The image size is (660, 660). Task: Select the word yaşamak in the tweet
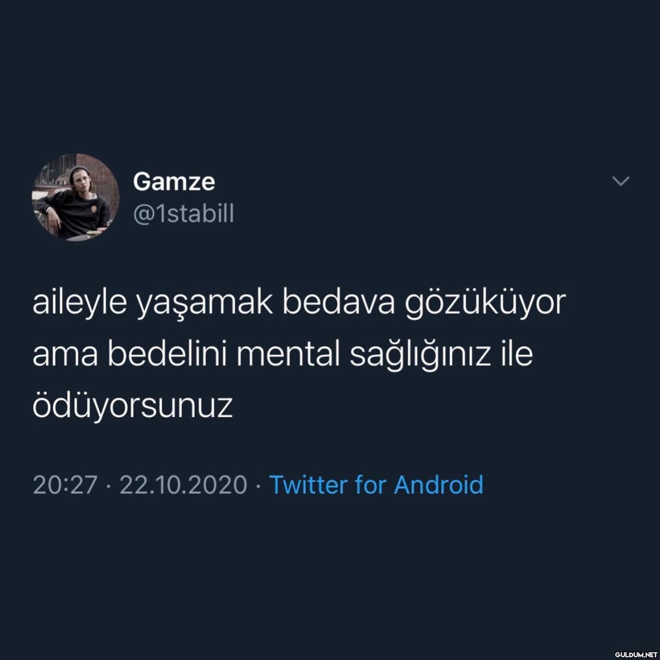click(204, 303)
